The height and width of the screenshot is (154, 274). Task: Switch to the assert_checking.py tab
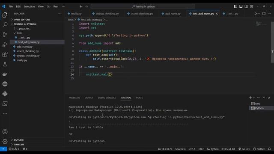tap(142, 14)
